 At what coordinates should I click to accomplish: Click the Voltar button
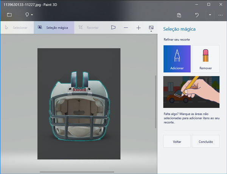177,141
